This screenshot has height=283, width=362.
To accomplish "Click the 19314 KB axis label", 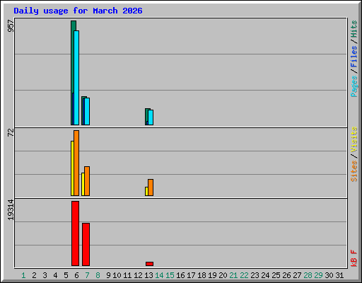I will point(11,210).
